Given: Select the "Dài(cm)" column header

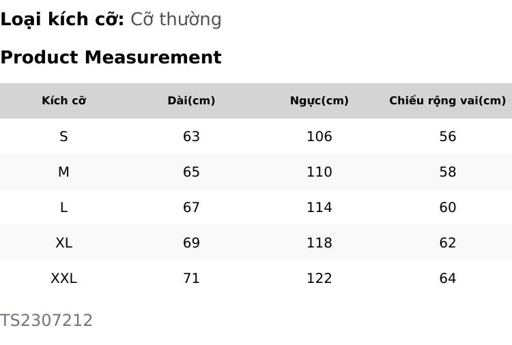Looking at the screenshot, I should coord(191,101).
